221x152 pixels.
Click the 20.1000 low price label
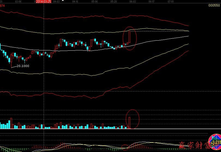(23, 66)
